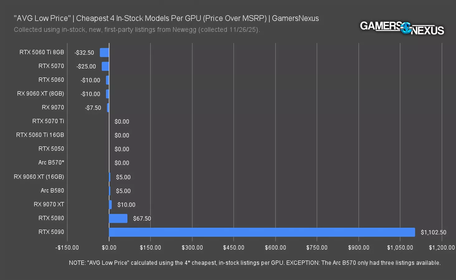Click the Arc B570* category label
The width and height of the screenshot is (456, 280).
(51, 163)
